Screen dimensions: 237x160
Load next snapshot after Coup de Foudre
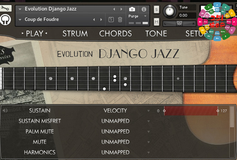101,19
